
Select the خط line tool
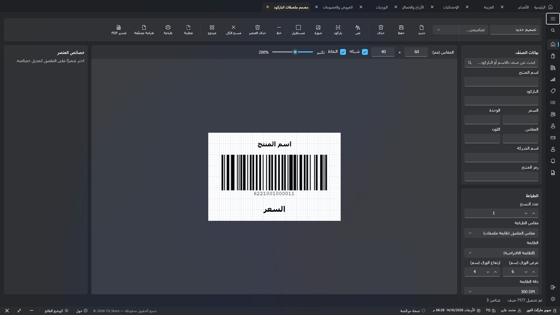point(279,30)
